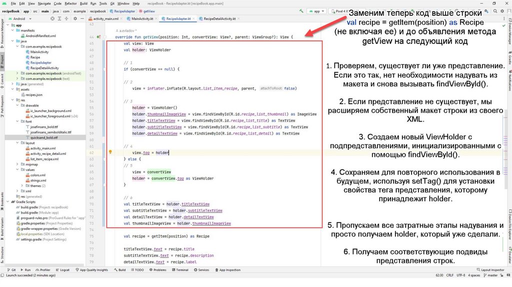Open the Git menu

coord(112,3)
